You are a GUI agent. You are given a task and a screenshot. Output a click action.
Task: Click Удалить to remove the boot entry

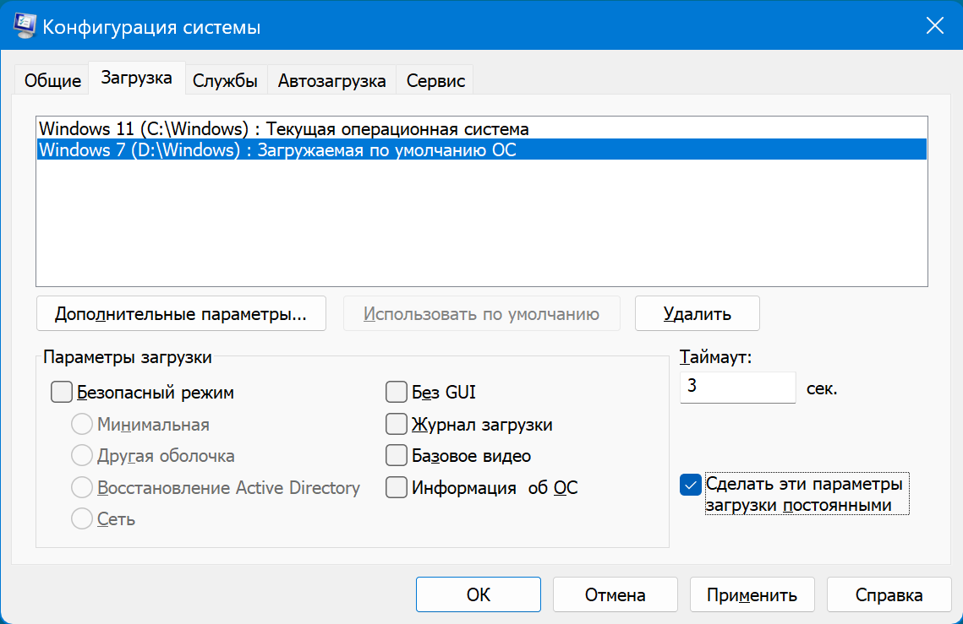pos(697,313)
